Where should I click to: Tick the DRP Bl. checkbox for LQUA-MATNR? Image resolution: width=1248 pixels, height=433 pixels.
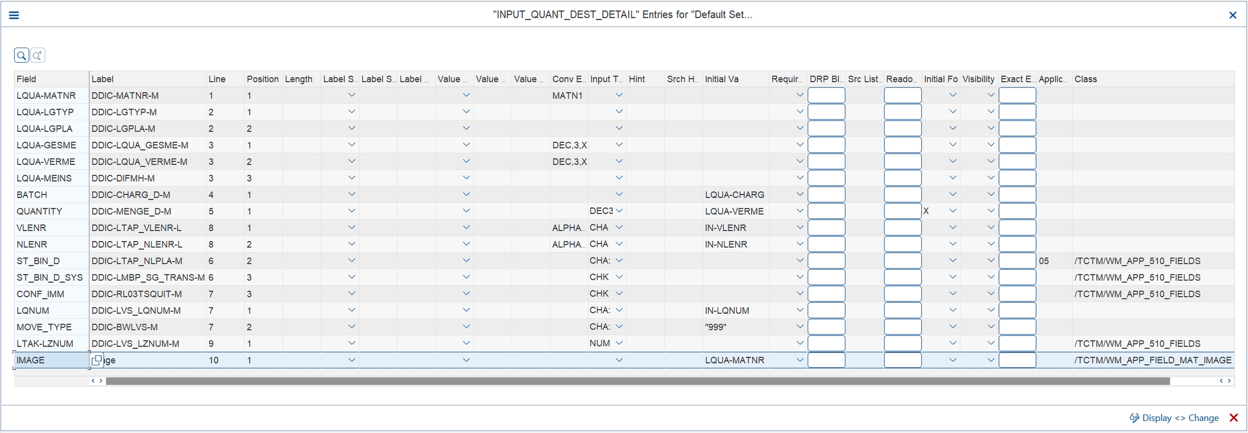pyautogui.click(x=826, y=96)
